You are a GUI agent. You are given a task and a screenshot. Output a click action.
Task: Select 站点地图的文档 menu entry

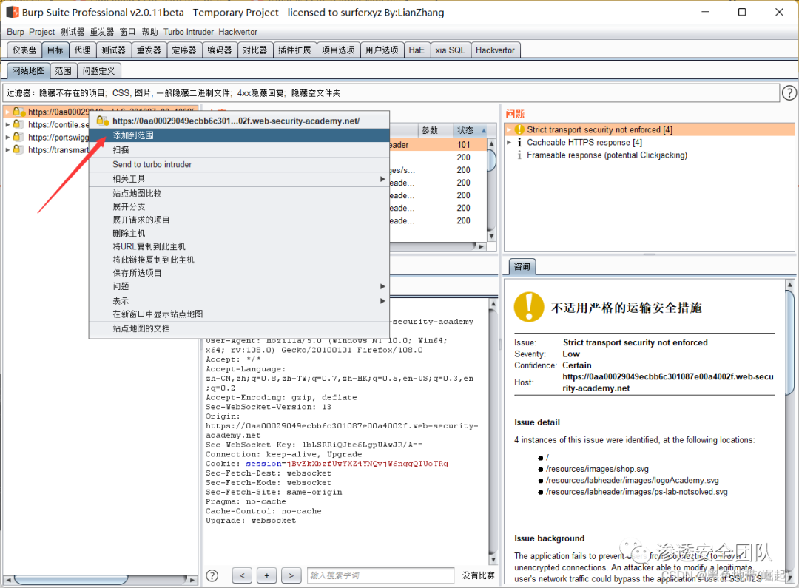(x=239, y=328)
